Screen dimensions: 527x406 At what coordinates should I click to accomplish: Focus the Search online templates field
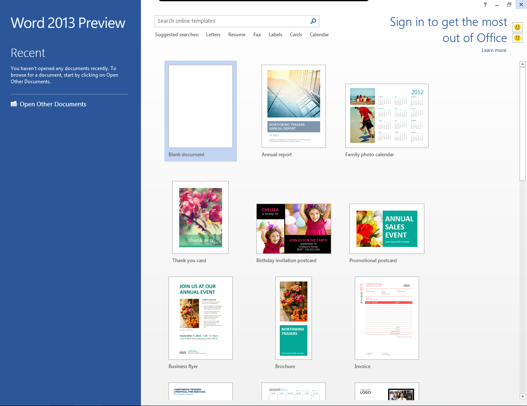click(237, 21)
